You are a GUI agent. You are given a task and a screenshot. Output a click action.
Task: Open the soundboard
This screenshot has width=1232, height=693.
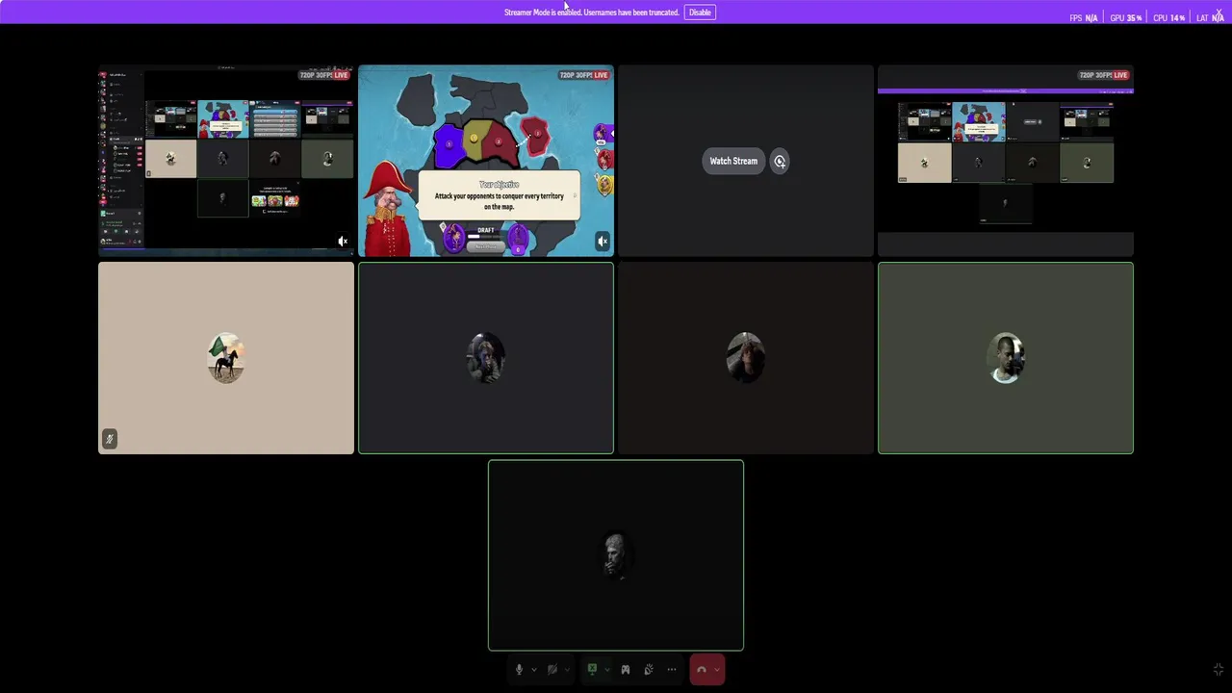point(649,670)
